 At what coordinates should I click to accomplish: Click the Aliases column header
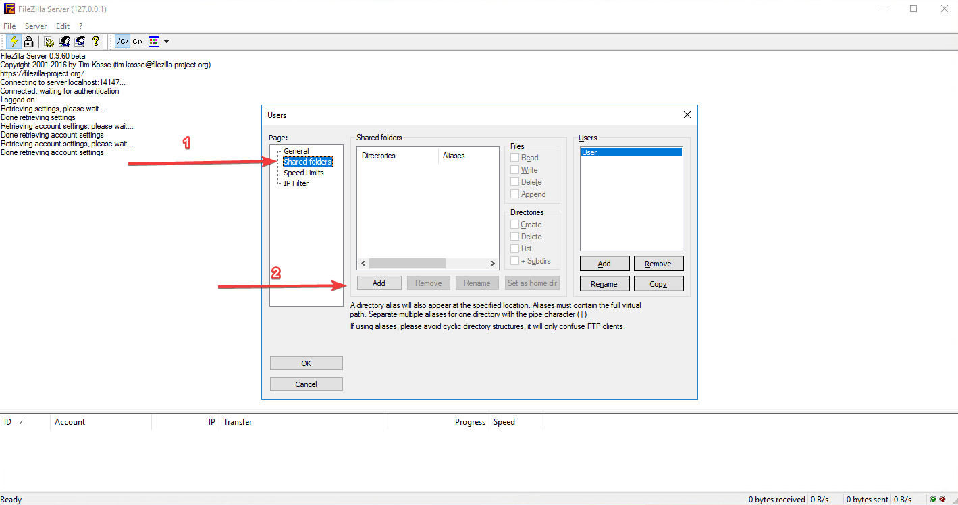[469, 156]
